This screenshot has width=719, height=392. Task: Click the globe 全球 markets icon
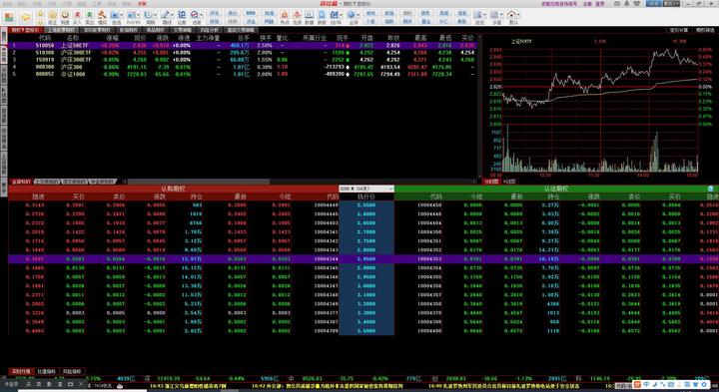pyautogui.click(x=352, y=17)
